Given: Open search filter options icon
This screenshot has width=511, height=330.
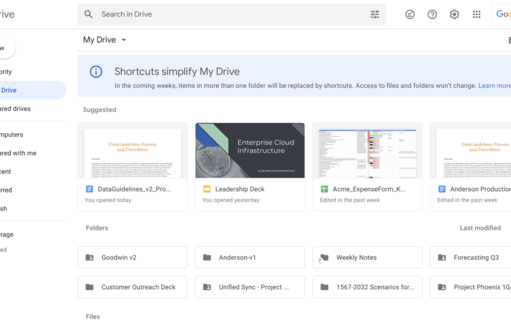Looking at the screenshot, I should (375, 14).
